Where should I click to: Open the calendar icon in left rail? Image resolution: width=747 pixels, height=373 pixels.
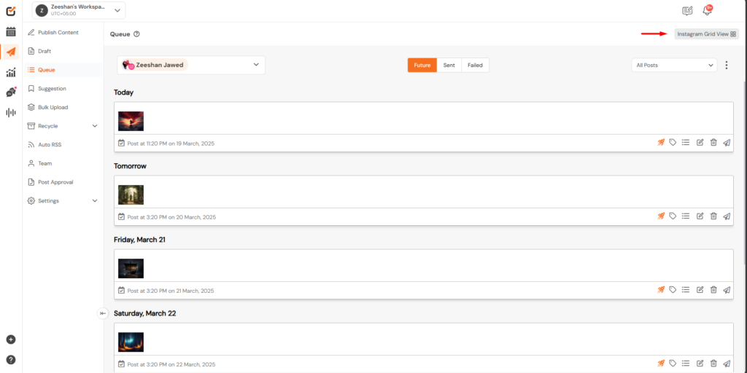click(10, 32)
